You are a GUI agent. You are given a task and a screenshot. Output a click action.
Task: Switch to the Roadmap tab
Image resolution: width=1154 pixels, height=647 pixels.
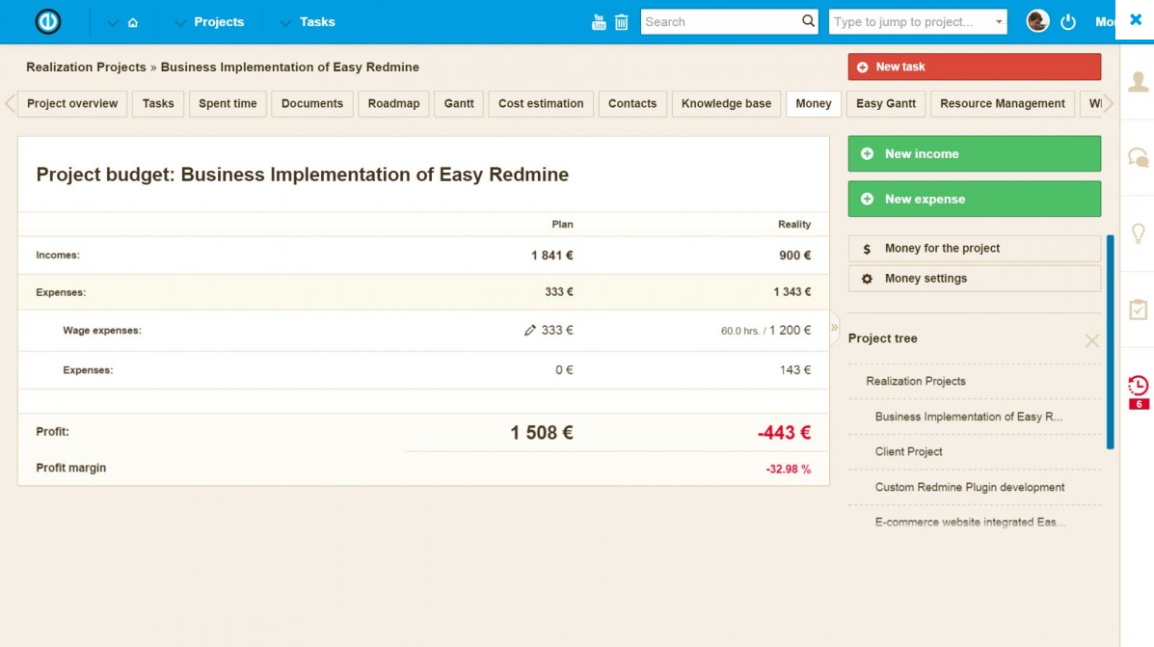click(x=393, y=104)
